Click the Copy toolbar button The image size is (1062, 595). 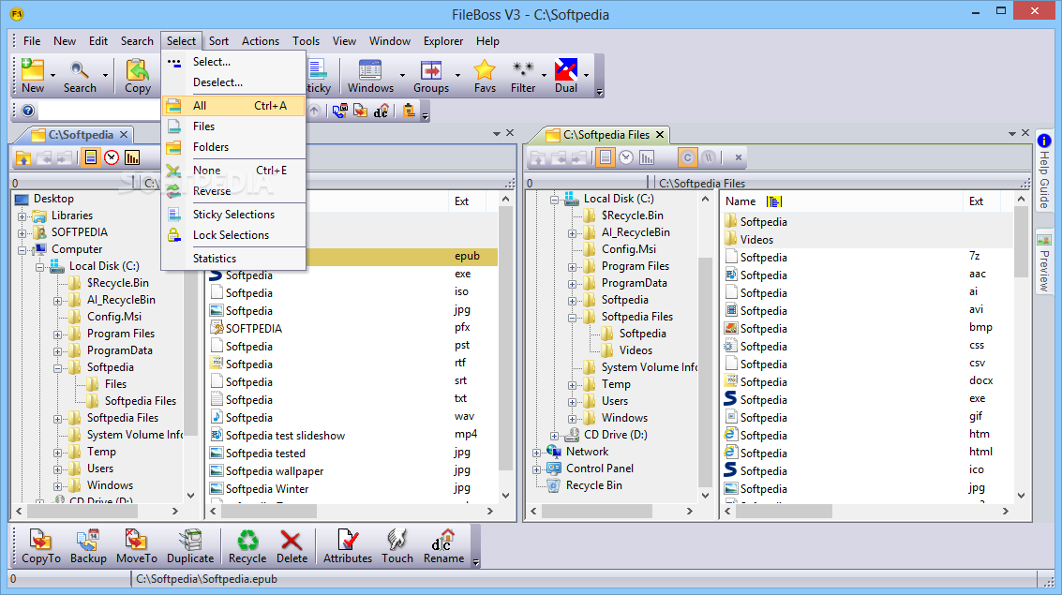click(138, 76)
